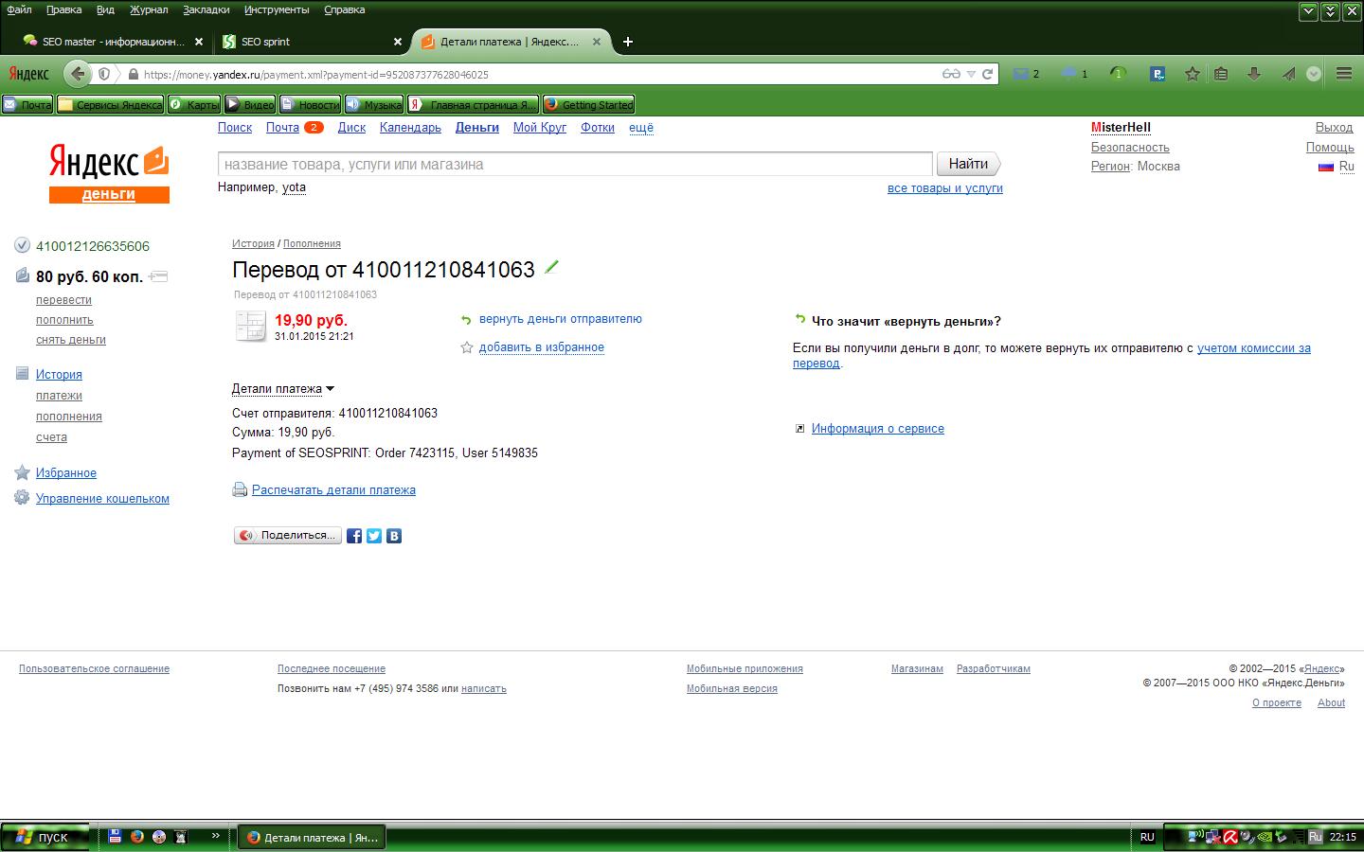Click the printer icon beside Распечатать
This screenshot has width=1364, height=852.
pyautogui.click(x=240, y=490)
